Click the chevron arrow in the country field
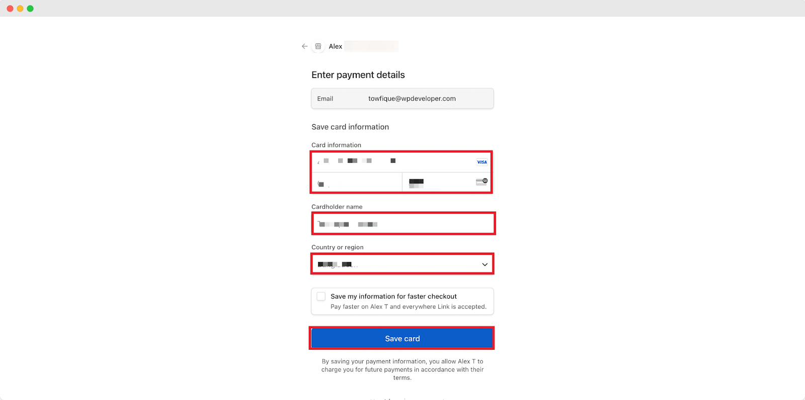Viewport: 805px width, 400px height. (x=485, y=264)
